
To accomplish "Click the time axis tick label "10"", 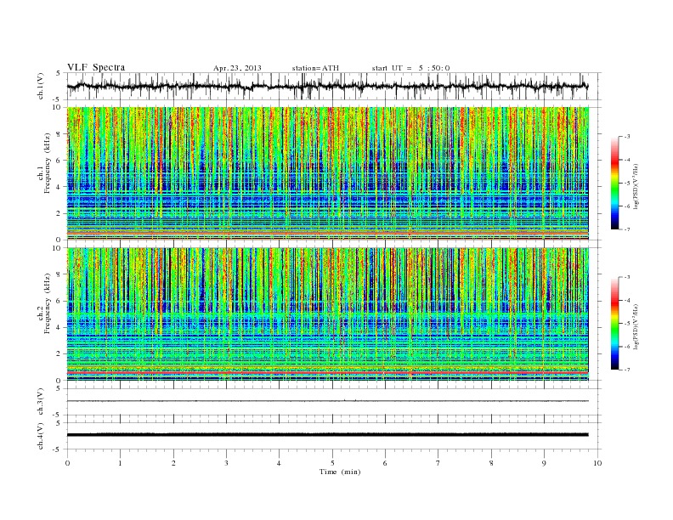I will 597,463.
